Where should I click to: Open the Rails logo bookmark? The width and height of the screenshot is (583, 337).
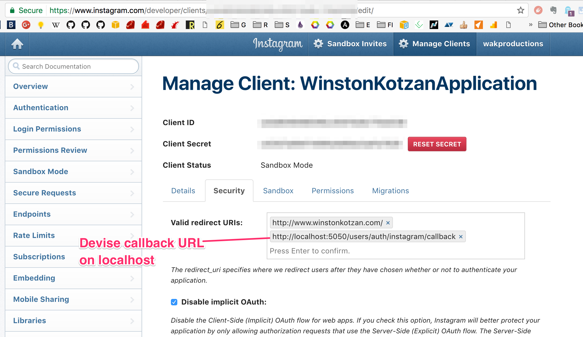(x=175, y=25)
